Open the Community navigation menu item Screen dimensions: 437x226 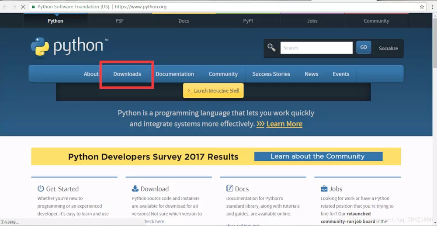[223, 74]
